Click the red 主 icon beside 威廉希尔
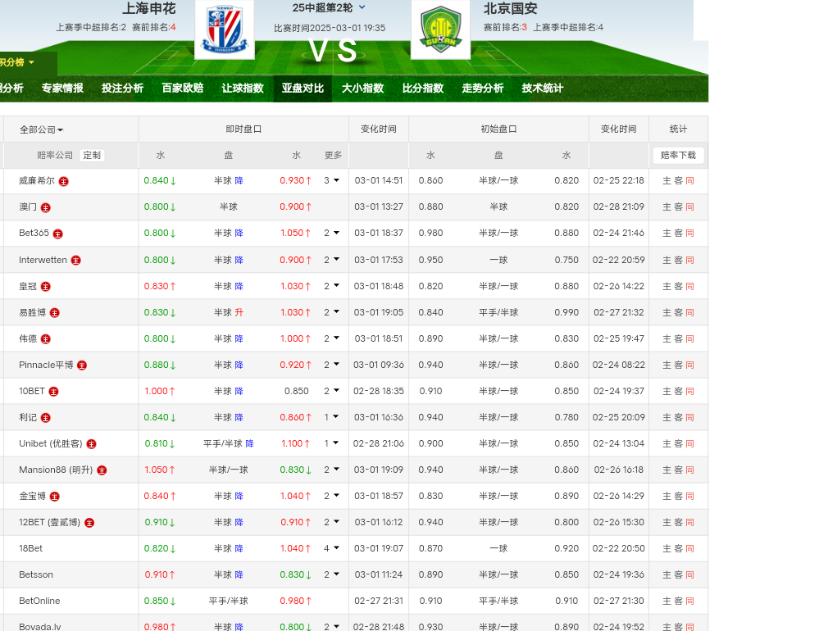Screen dimensions: 819x631 click(x=64, y=182)
